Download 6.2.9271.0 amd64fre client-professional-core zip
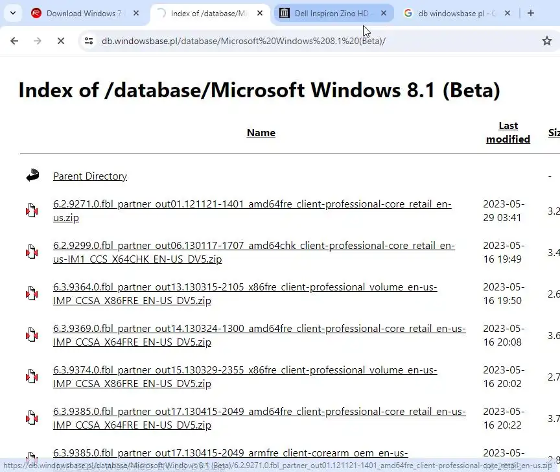Screen dimensions: 560x472 [252, 211]
